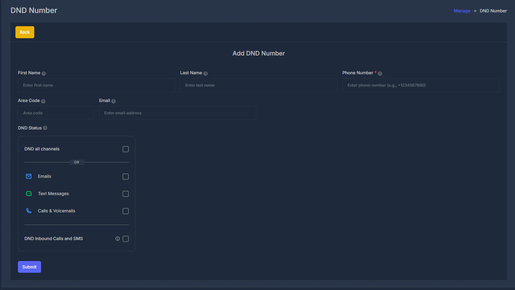Focus the Enter last name field
Screen dimensions: 515x290
click(259, 85)
